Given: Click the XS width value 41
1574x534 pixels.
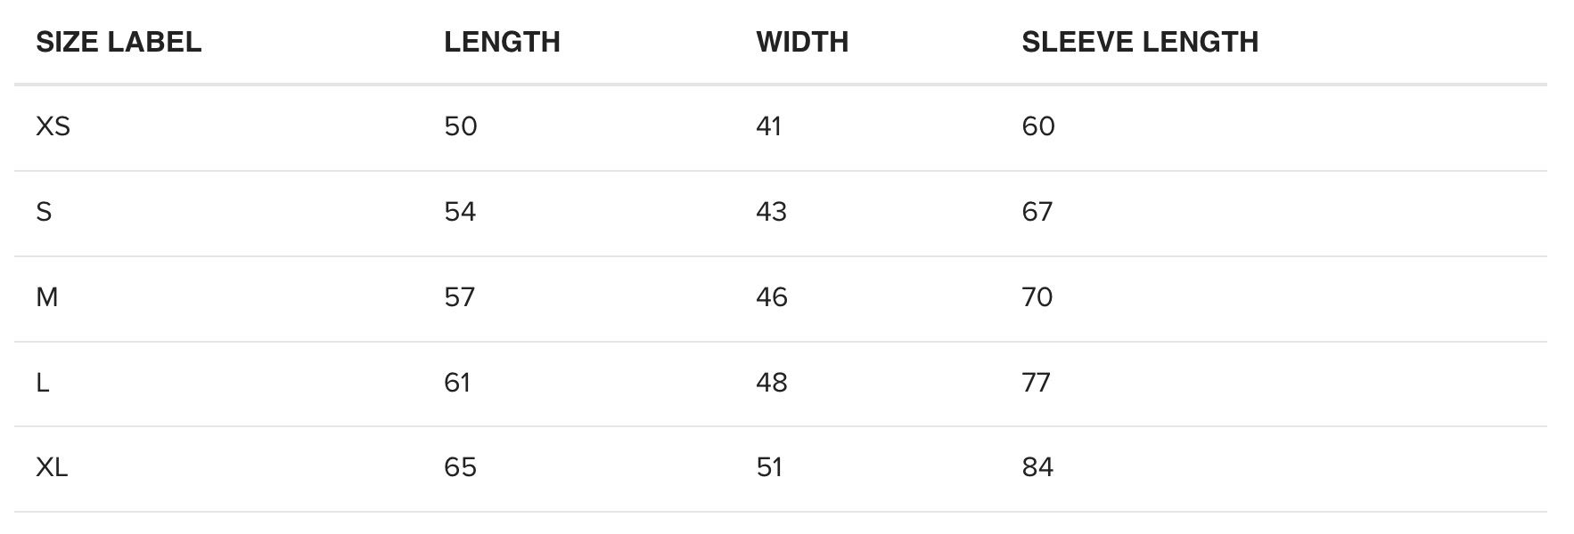Looking at the screenshot, I should tap(769, 126).
